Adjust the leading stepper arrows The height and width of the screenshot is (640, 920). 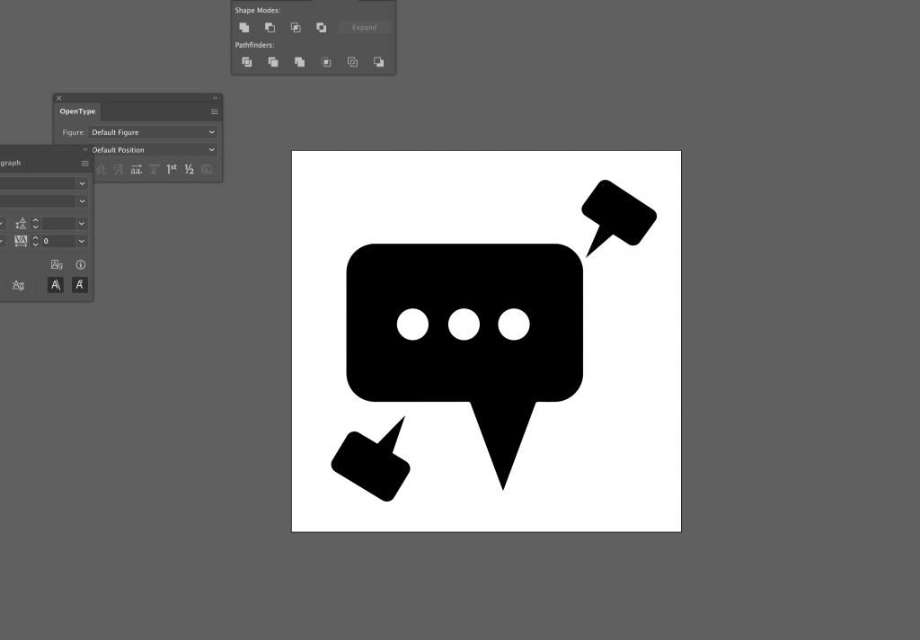pyautogui.click(x=35, y=224)
